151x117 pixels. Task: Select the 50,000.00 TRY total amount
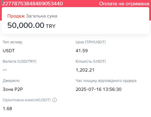tap(31, 25)
